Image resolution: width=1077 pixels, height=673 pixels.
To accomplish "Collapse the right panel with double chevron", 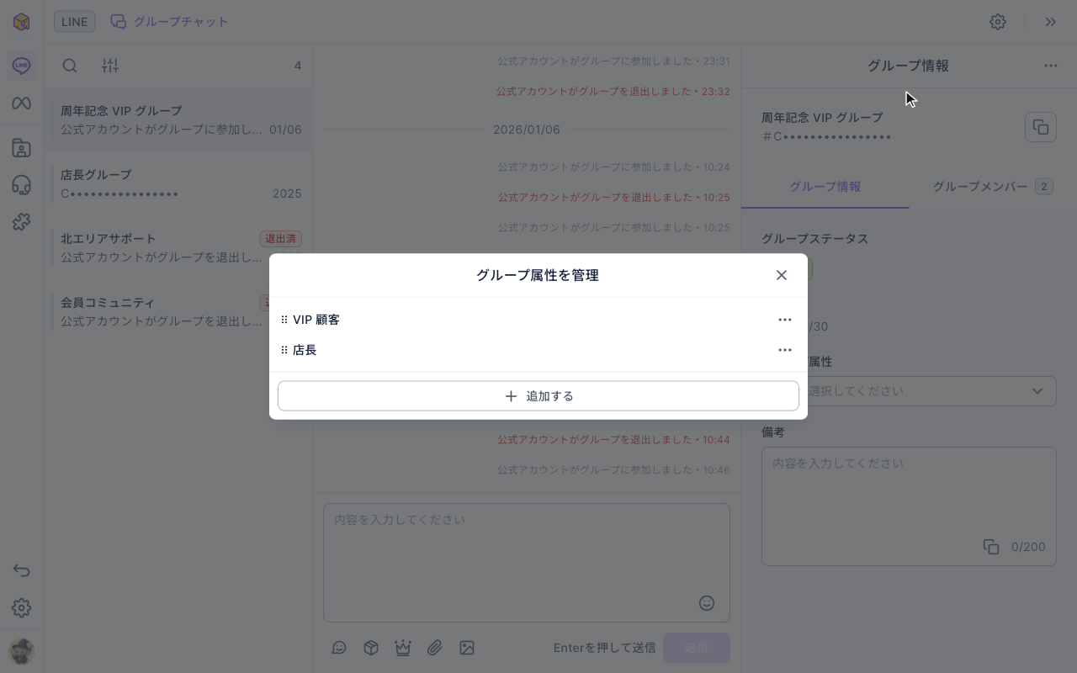I will point(1051,22).
